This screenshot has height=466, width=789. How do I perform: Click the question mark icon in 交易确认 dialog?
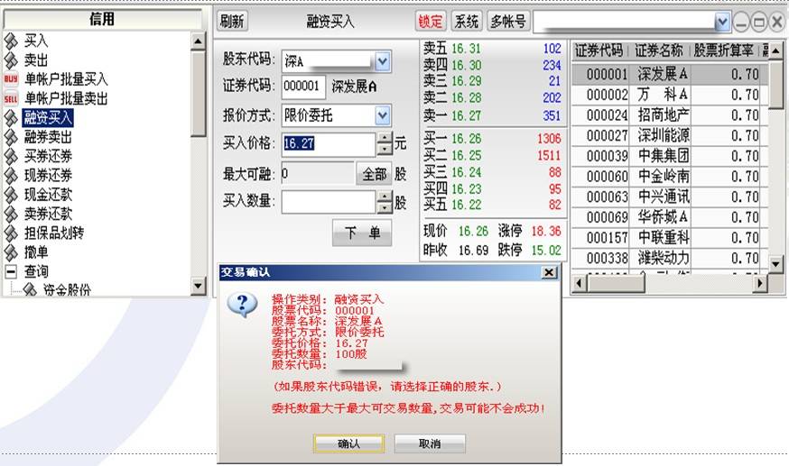coord(243,305)
